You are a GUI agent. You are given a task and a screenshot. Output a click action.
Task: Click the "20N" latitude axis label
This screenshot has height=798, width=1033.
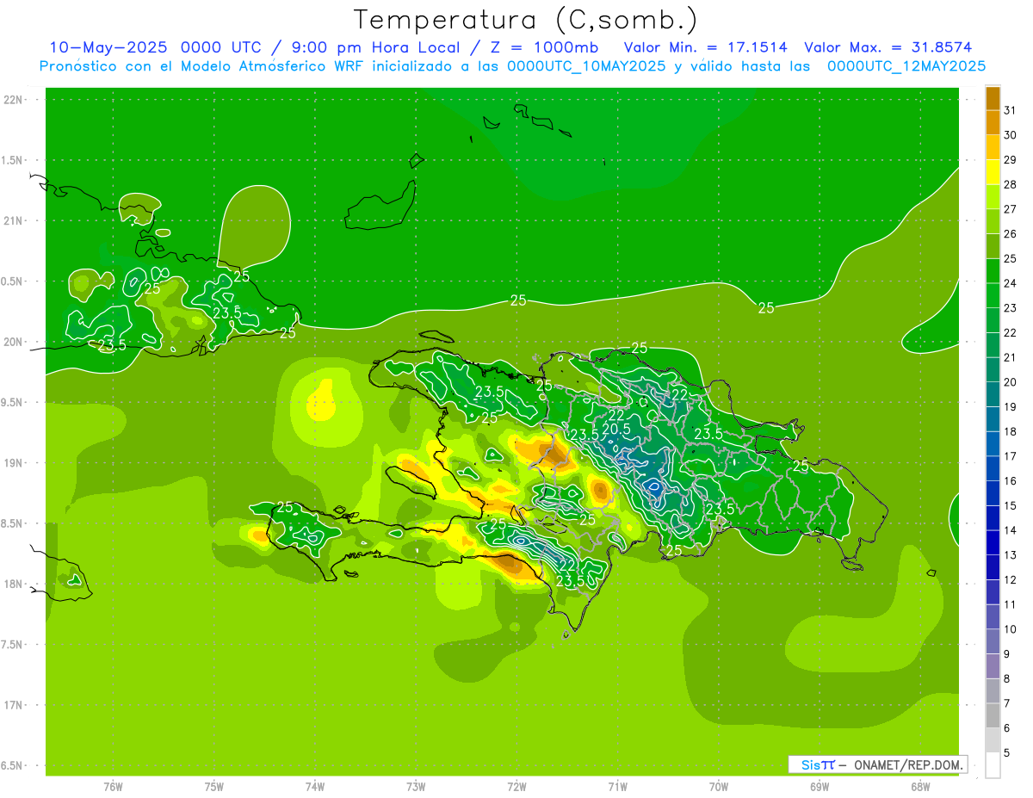(14, 342)
